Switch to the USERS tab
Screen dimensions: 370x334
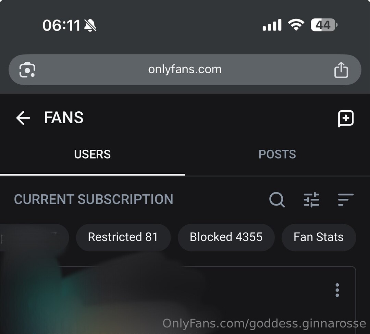[x=92, y=154]
